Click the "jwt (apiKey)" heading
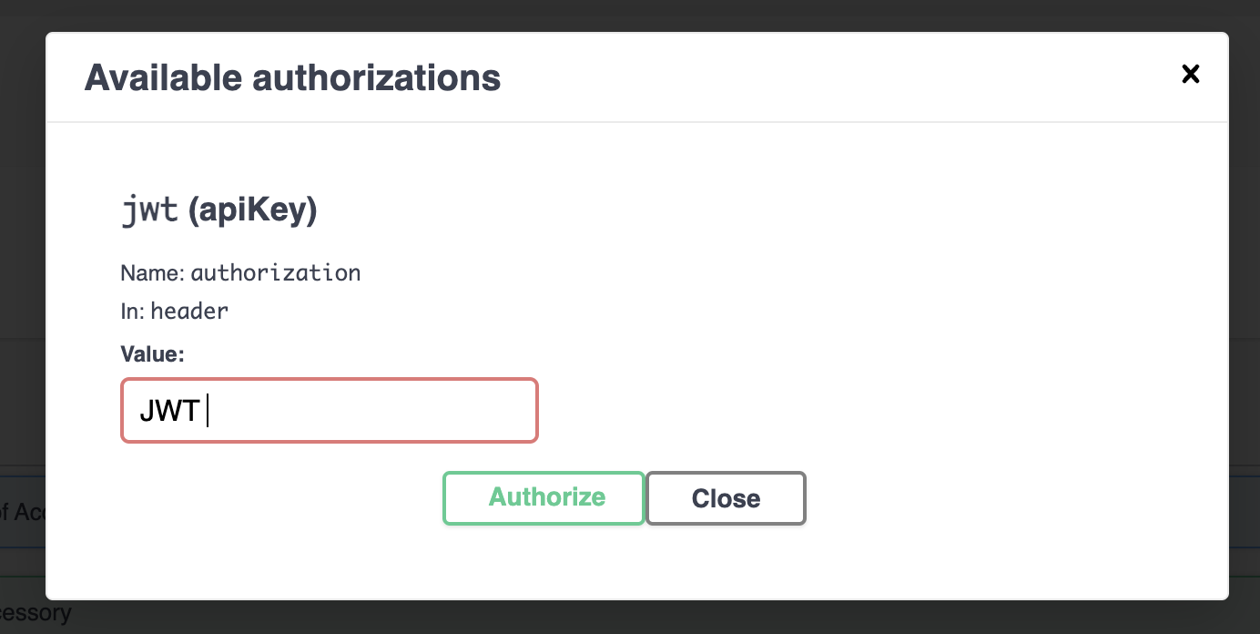The width and height of the screenshot is (1260, 634). point(218,211)
